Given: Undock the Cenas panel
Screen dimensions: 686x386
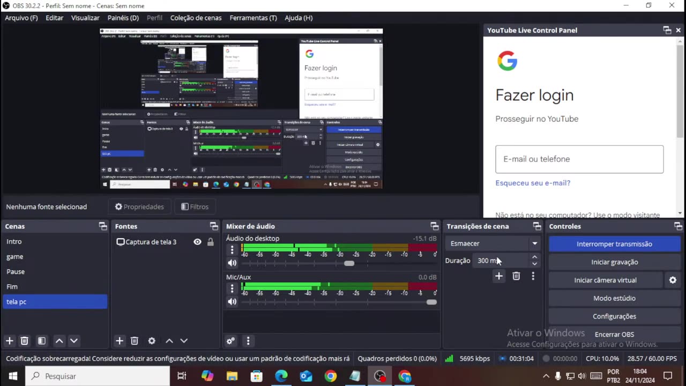Looking at the screenshot, I should tap(103, 226).
